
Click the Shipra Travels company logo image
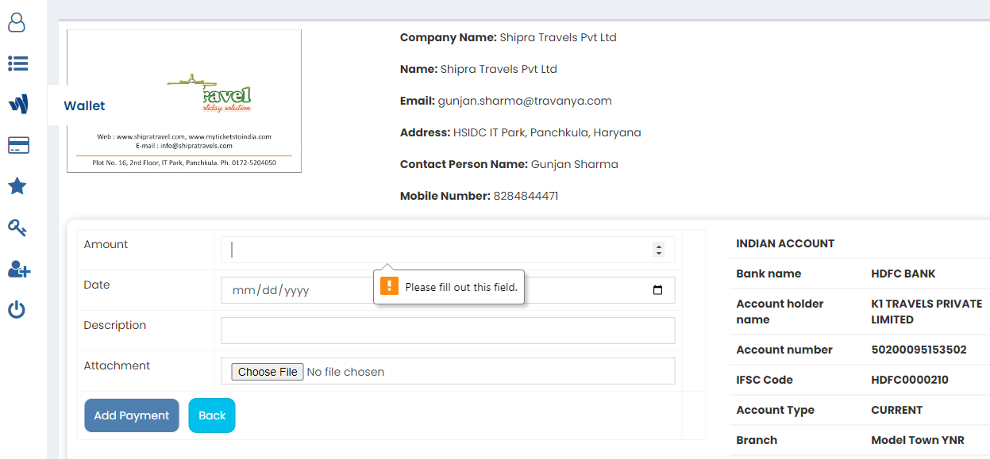184,101
